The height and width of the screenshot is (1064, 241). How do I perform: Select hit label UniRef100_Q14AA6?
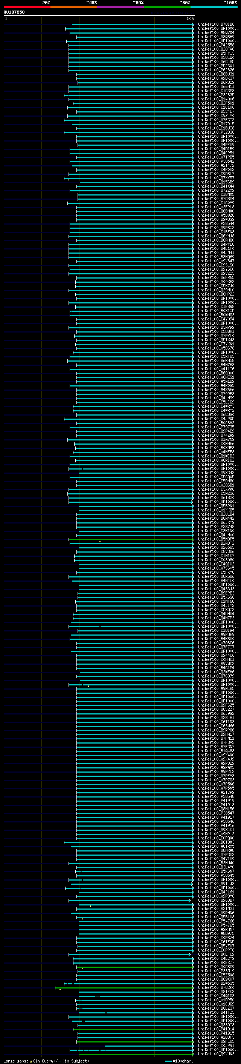(x=216, y=99)
